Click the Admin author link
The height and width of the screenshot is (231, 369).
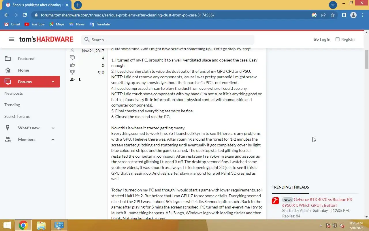305,211
